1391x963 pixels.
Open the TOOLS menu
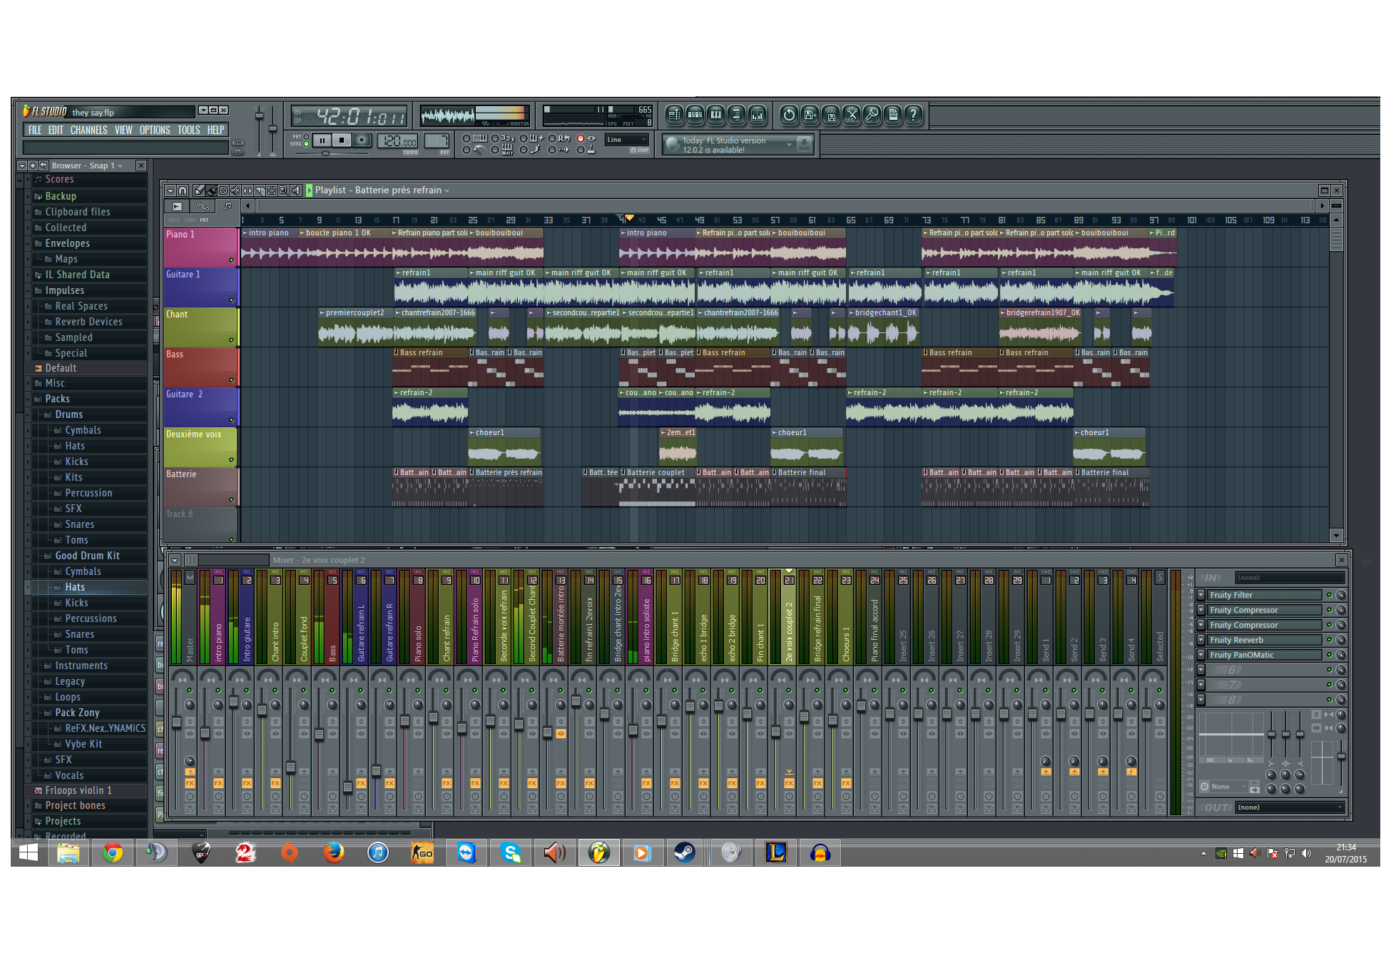tap(188, 130)
